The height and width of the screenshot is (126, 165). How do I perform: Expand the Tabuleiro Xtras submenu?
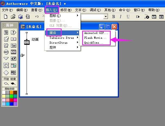point(62,38)
